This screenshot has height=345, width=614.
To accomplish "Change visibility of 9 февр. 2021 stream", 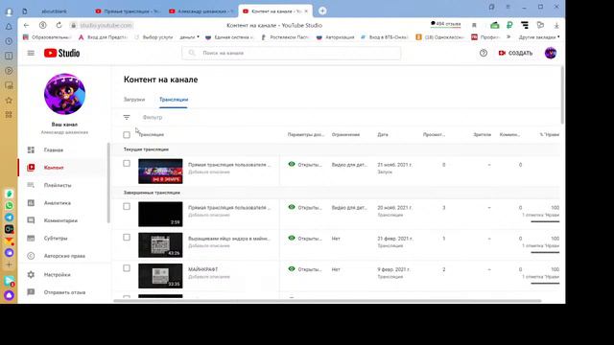I will click(305, 269).
